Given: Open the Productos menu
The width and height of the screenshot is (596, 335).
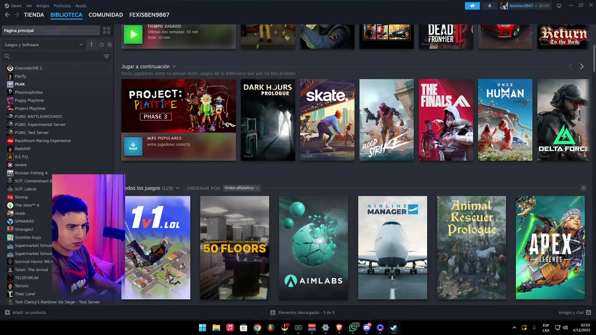Looking at the screenshot, I should (62, 6).
